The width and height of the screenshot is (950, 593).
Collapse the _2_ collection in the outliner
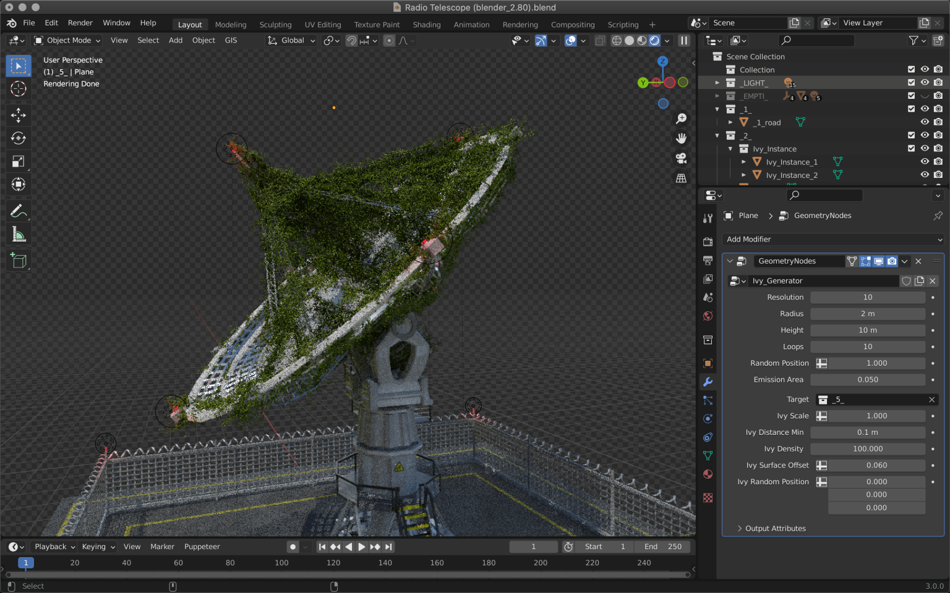[717, 135]
